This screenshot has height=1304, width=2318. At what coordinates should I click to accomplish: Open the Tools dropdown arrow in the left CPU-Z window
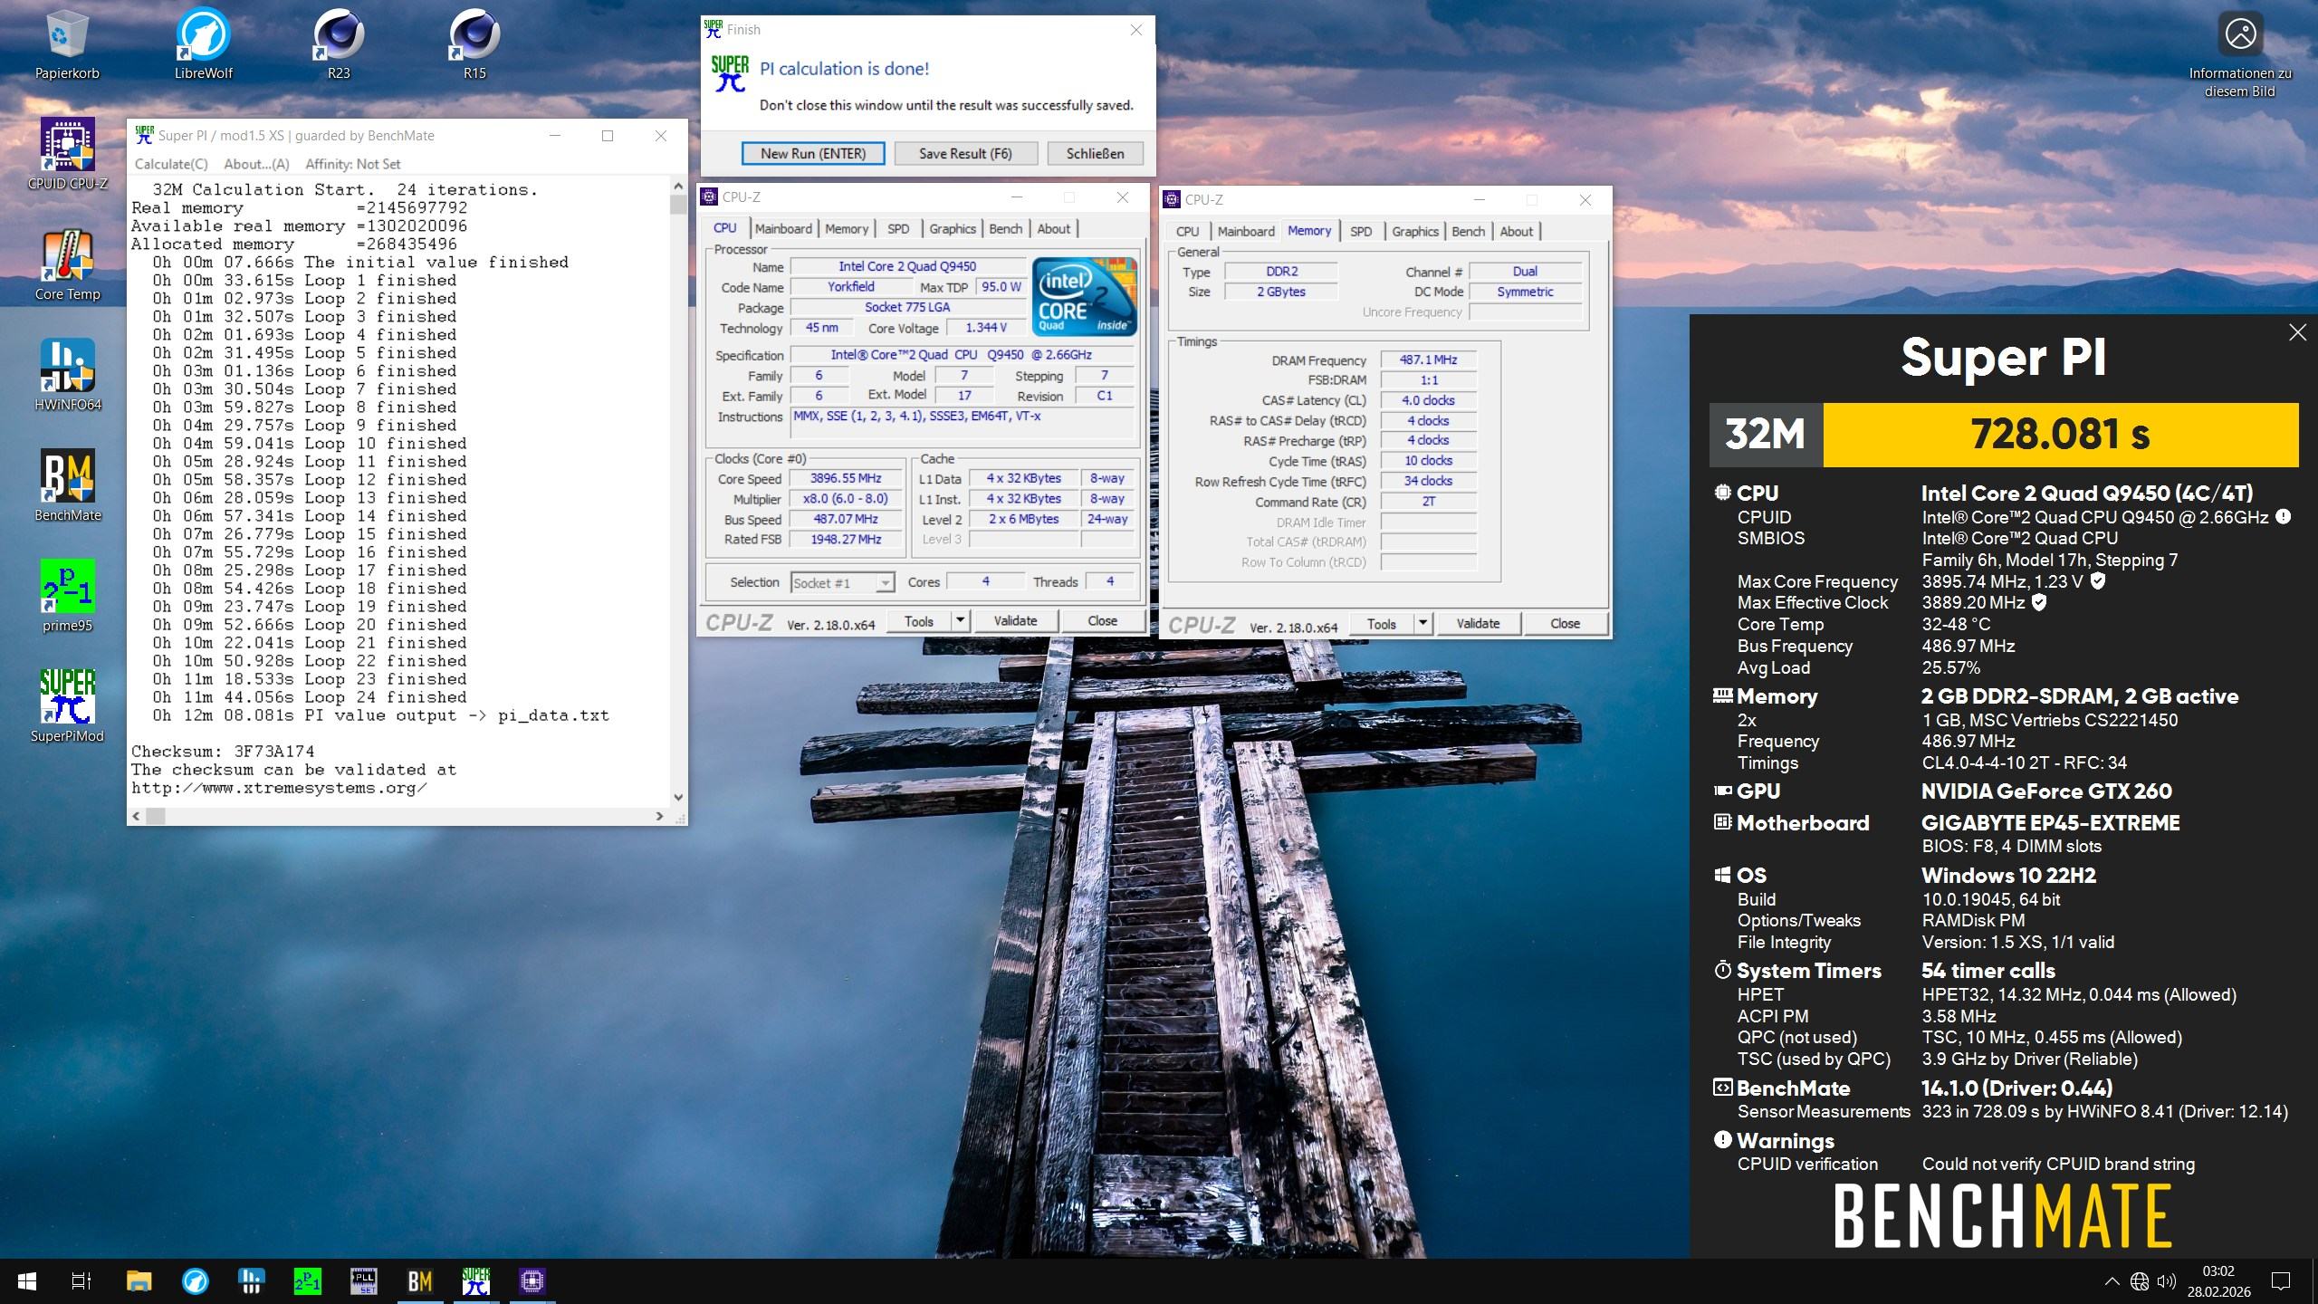click(960, 621)
